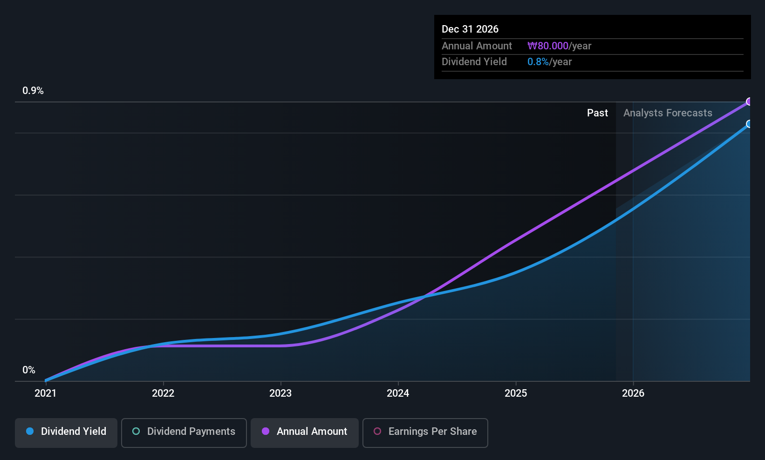Select the 2021 x-axis label
The image size is (765, 460).
point(45,393)
